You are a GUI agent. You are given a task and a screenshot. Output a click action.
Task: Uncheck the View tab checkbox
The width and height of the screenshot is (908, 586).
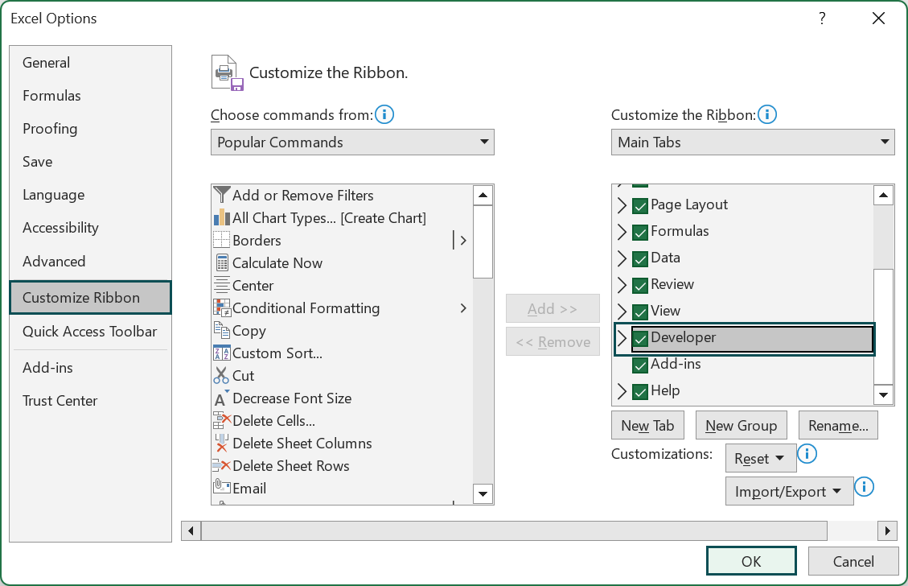coord(640,312)
